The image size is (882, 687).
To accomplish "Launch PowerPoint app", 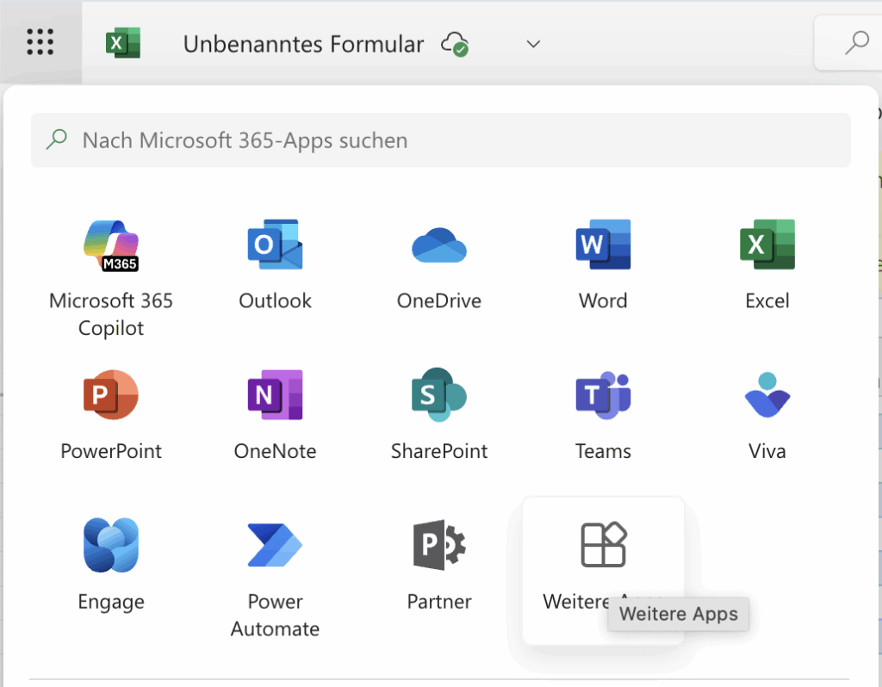I will coord(111,416).
